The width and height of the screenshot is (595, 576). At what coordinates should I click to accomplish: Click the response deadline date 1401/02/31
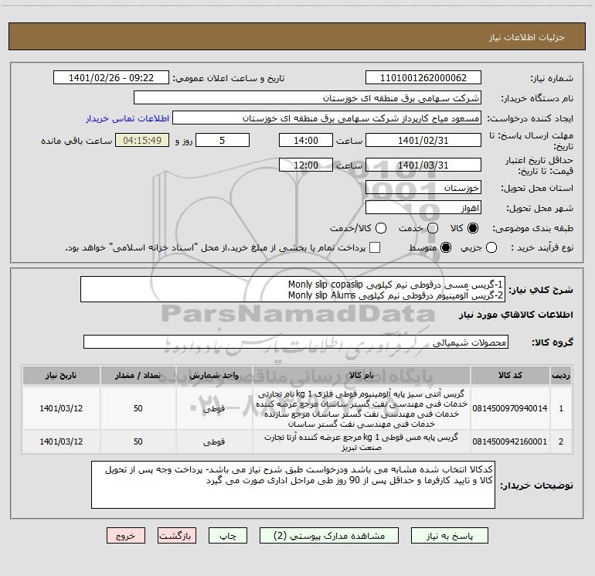[423, 140]
